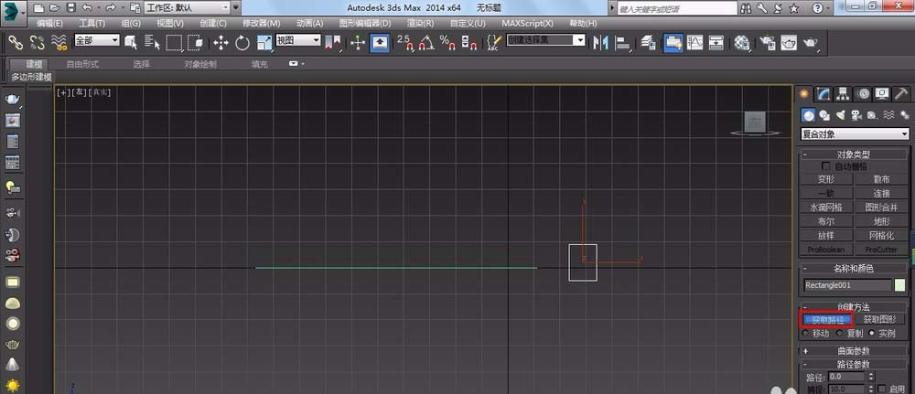
Task: Click the 放样 compound object button
Action: [826, 236]
